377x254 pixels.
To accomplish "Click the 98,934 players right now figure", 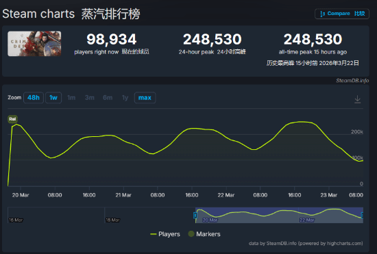I will point(112,40).
